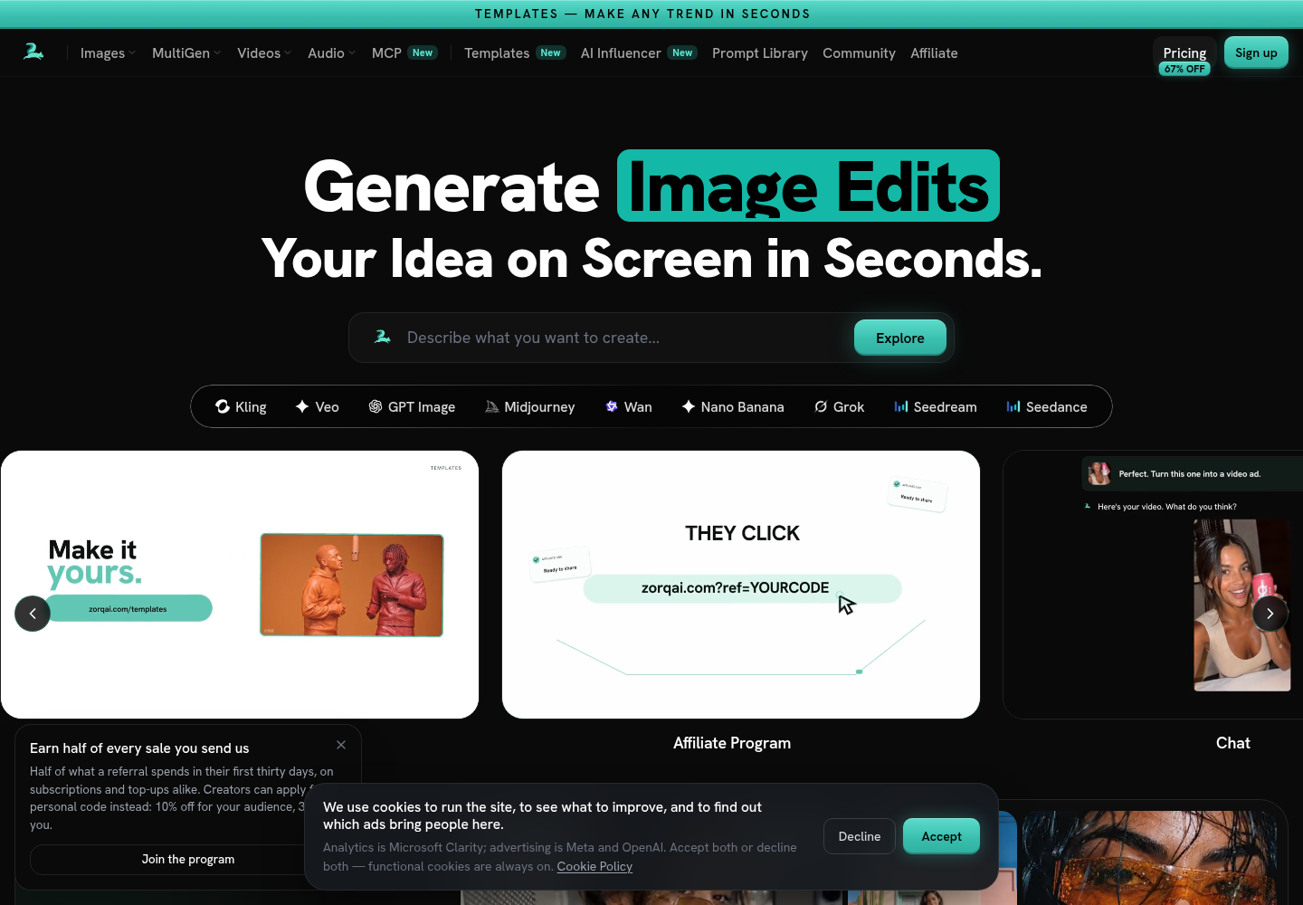Pick the Wan model chip
The height and width of the screenshot is (905, 1303).
pos(629,407)
